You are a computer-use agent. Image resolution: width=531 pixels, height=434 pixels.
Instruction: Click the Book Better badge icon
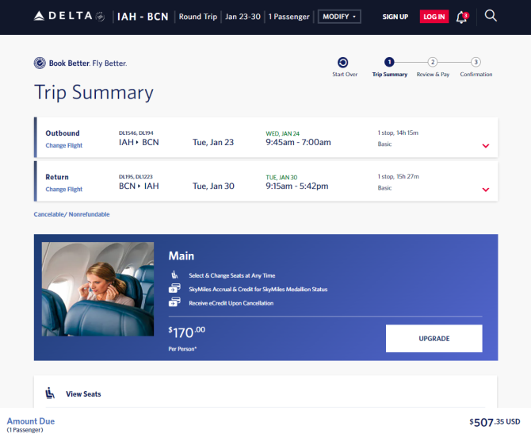click(40, 63)
